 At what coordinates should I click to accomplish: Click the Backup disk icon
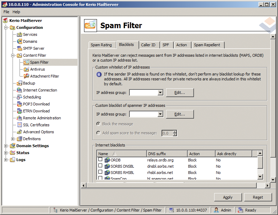(19, 83)
